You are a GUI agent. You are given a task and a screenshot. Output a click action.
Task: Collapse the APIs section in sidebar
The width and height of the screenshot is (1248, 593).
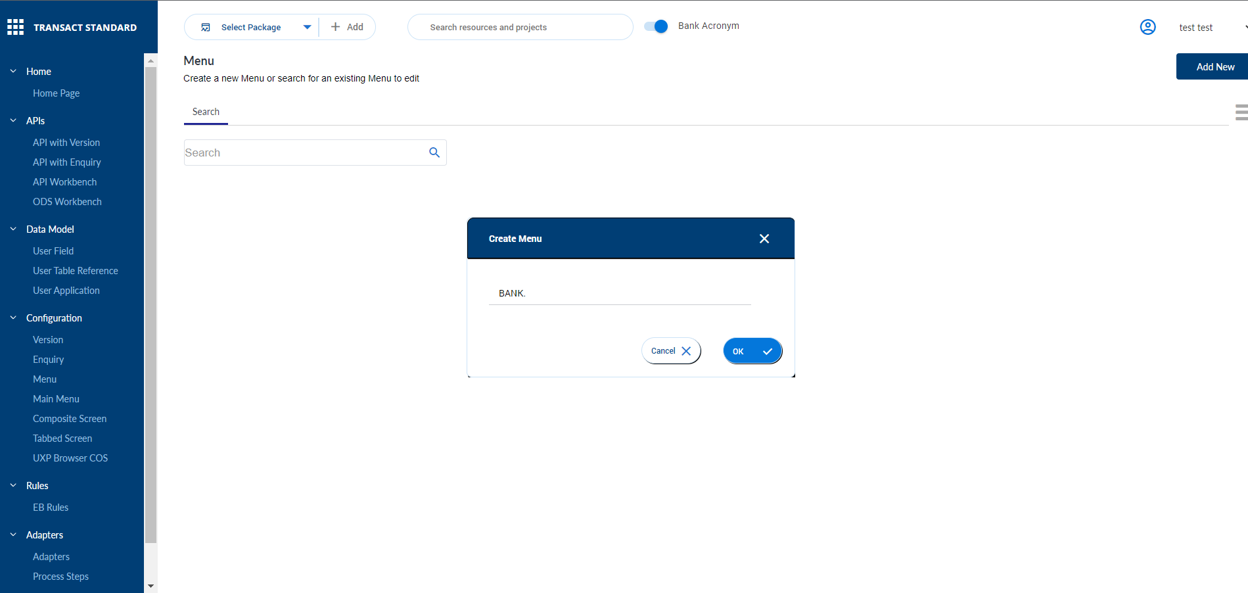(13, 121)
